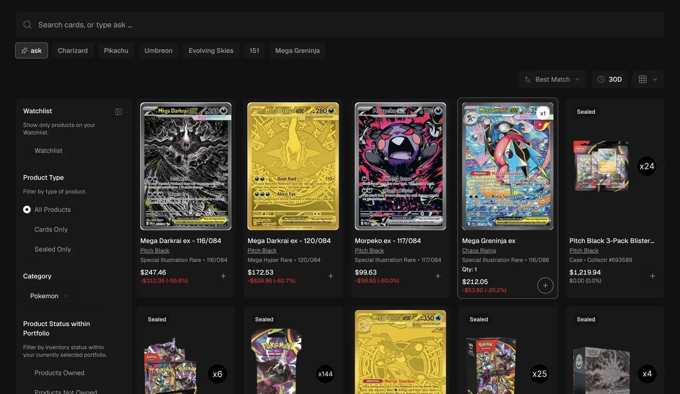Open the sealed booster pack with x144 badge
Screen dimensions: 680x394
click(276, 361)
